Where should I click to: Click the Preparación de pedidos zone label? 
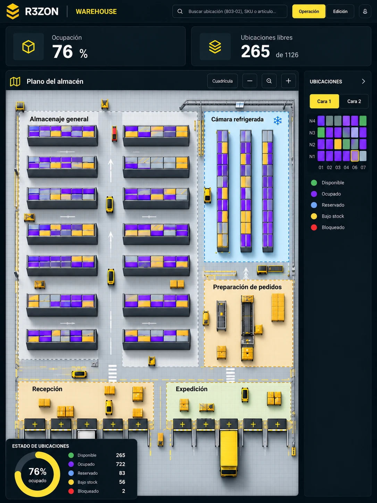(x=248, y=287)
